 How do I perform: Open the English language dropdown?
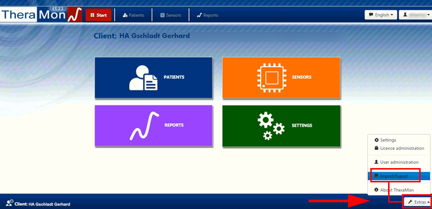click(x=380, y=15)
